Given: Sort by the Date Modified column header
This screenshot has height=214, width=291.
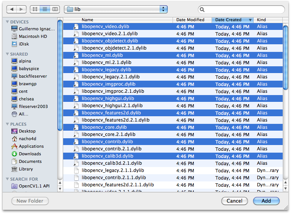Looking at the screenshot, I should click(192, 20).
